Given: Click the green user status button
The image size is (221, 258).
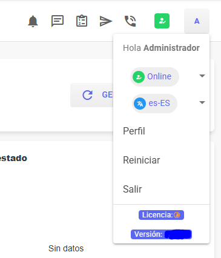Looking at the screenshot, I should coord(162,21).
